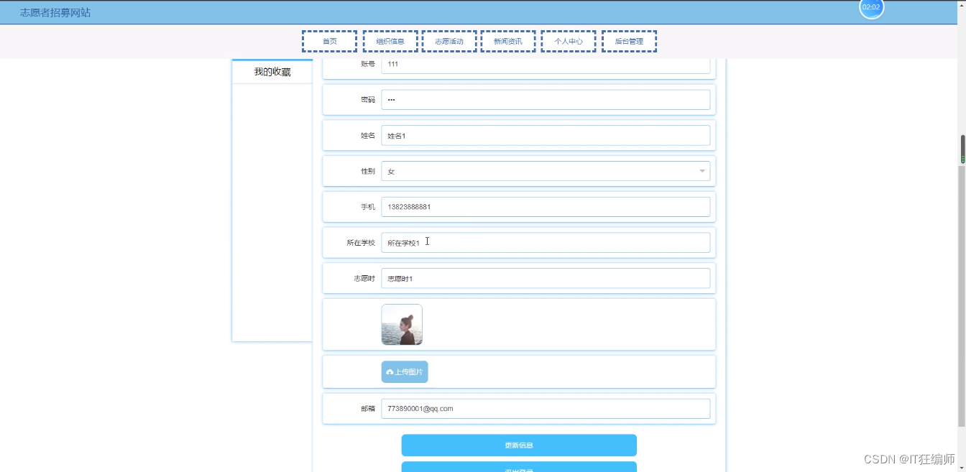Select 个人中心 in the navigation bar
This screenshot has width=966, height=472.
[569, 42]
